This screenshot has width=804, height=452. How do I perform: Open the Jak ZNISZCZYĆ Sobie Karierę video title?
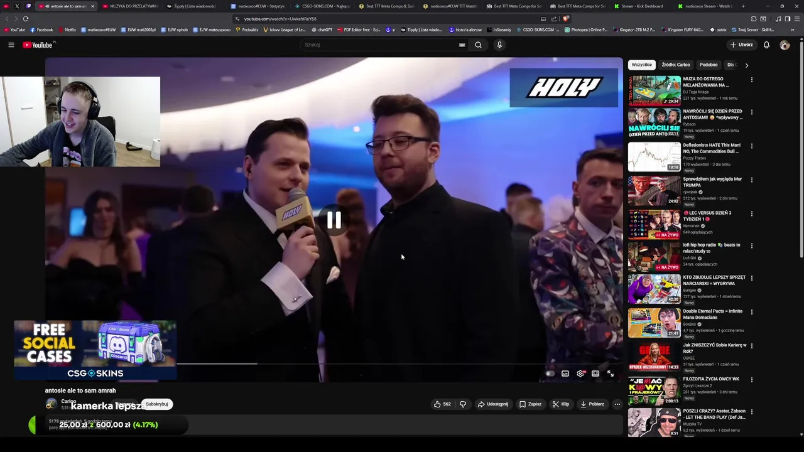tap(715, 348)
